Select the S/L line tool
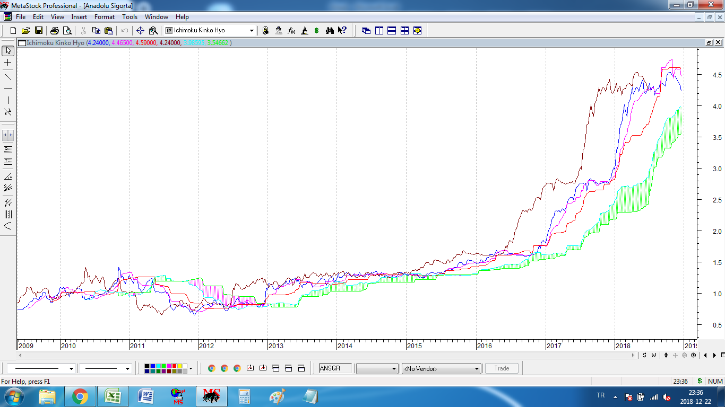725x407 pixels. tap(8, 112)
